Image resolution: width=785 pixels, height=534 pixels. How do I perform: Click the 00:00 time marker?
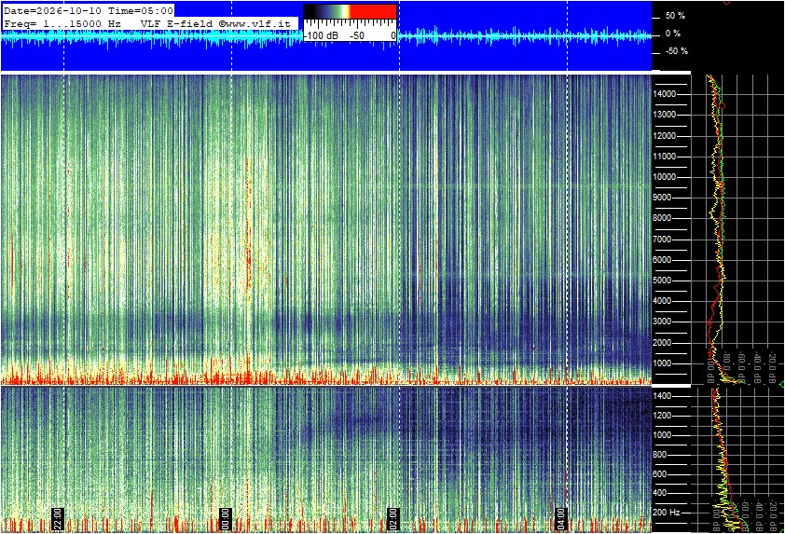pyautogui.click(x=226, y=519)
